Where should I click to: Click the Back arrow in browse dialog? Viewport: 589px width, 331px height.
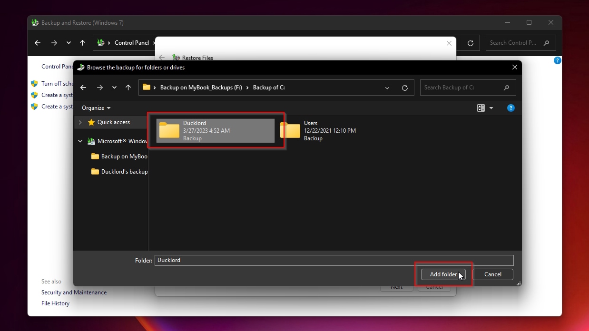[83, 88]
